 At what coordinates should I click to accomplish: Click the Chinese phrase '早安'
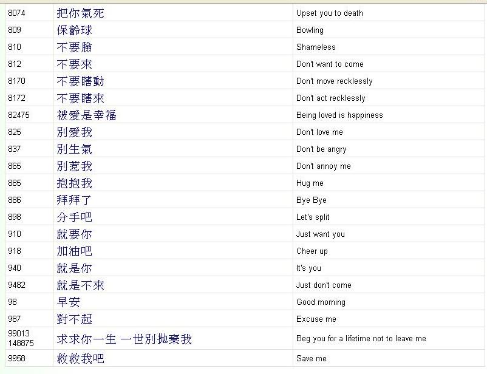(x=69, y=302)
